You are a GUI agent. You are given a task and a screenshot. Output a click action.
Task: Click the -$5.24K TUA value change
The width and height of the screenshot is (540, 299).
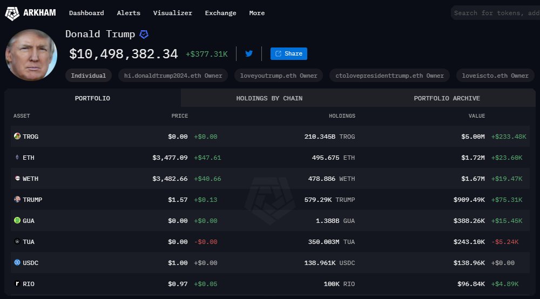[x=505, y=242]
